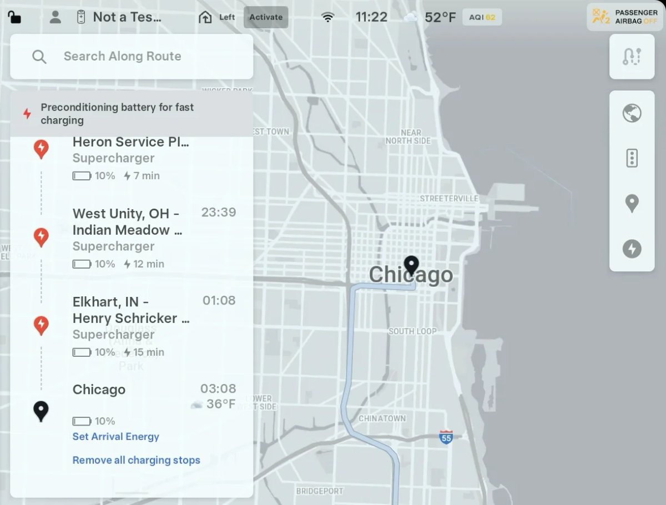
Task: Tap the unlocked padlock icon
Action: [14, 17]
